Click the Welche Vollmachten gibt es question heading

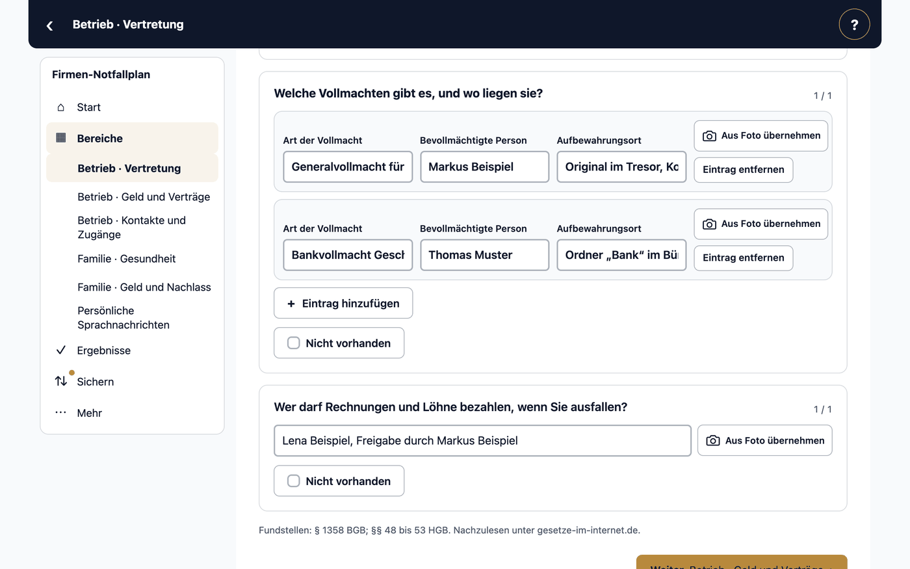(x=408, y=93)
